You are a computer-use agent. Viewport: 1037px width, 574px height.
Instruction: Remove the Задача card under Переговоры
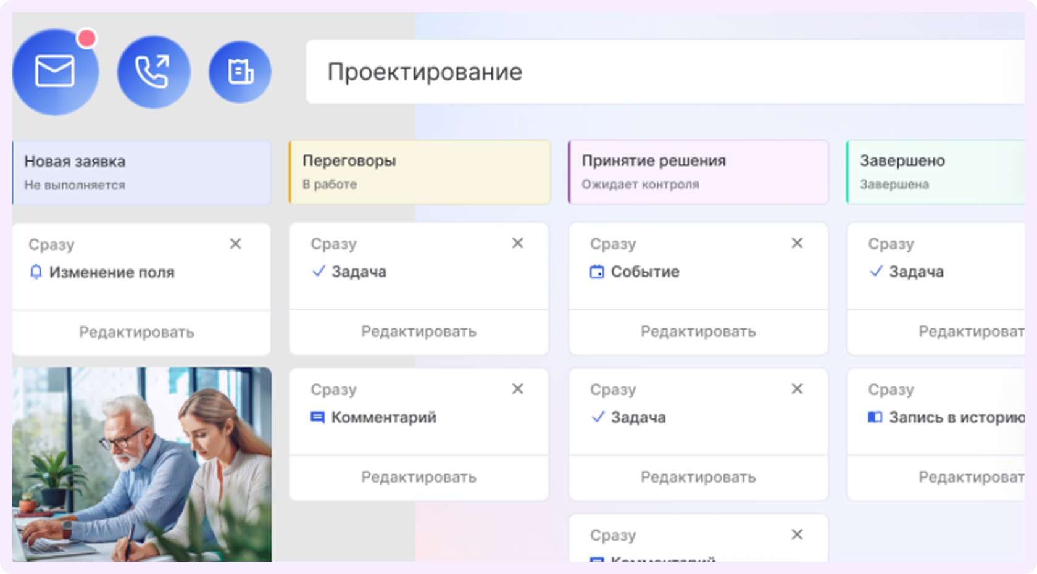pos(517,243)
